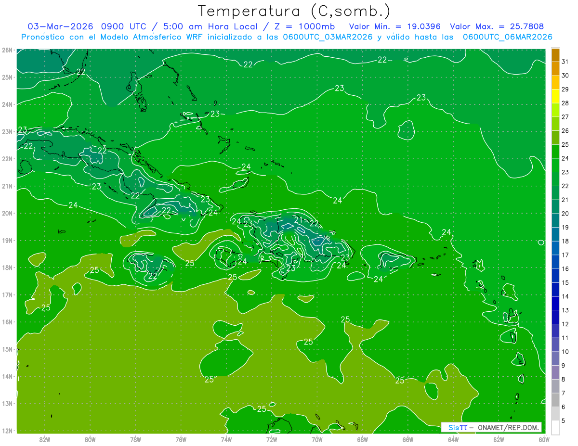Image resolution: width=578 pixels, height=446 pixels.
Task: Click the 15N latitude label
Action: pyautogui.click(x=7, y=349)
